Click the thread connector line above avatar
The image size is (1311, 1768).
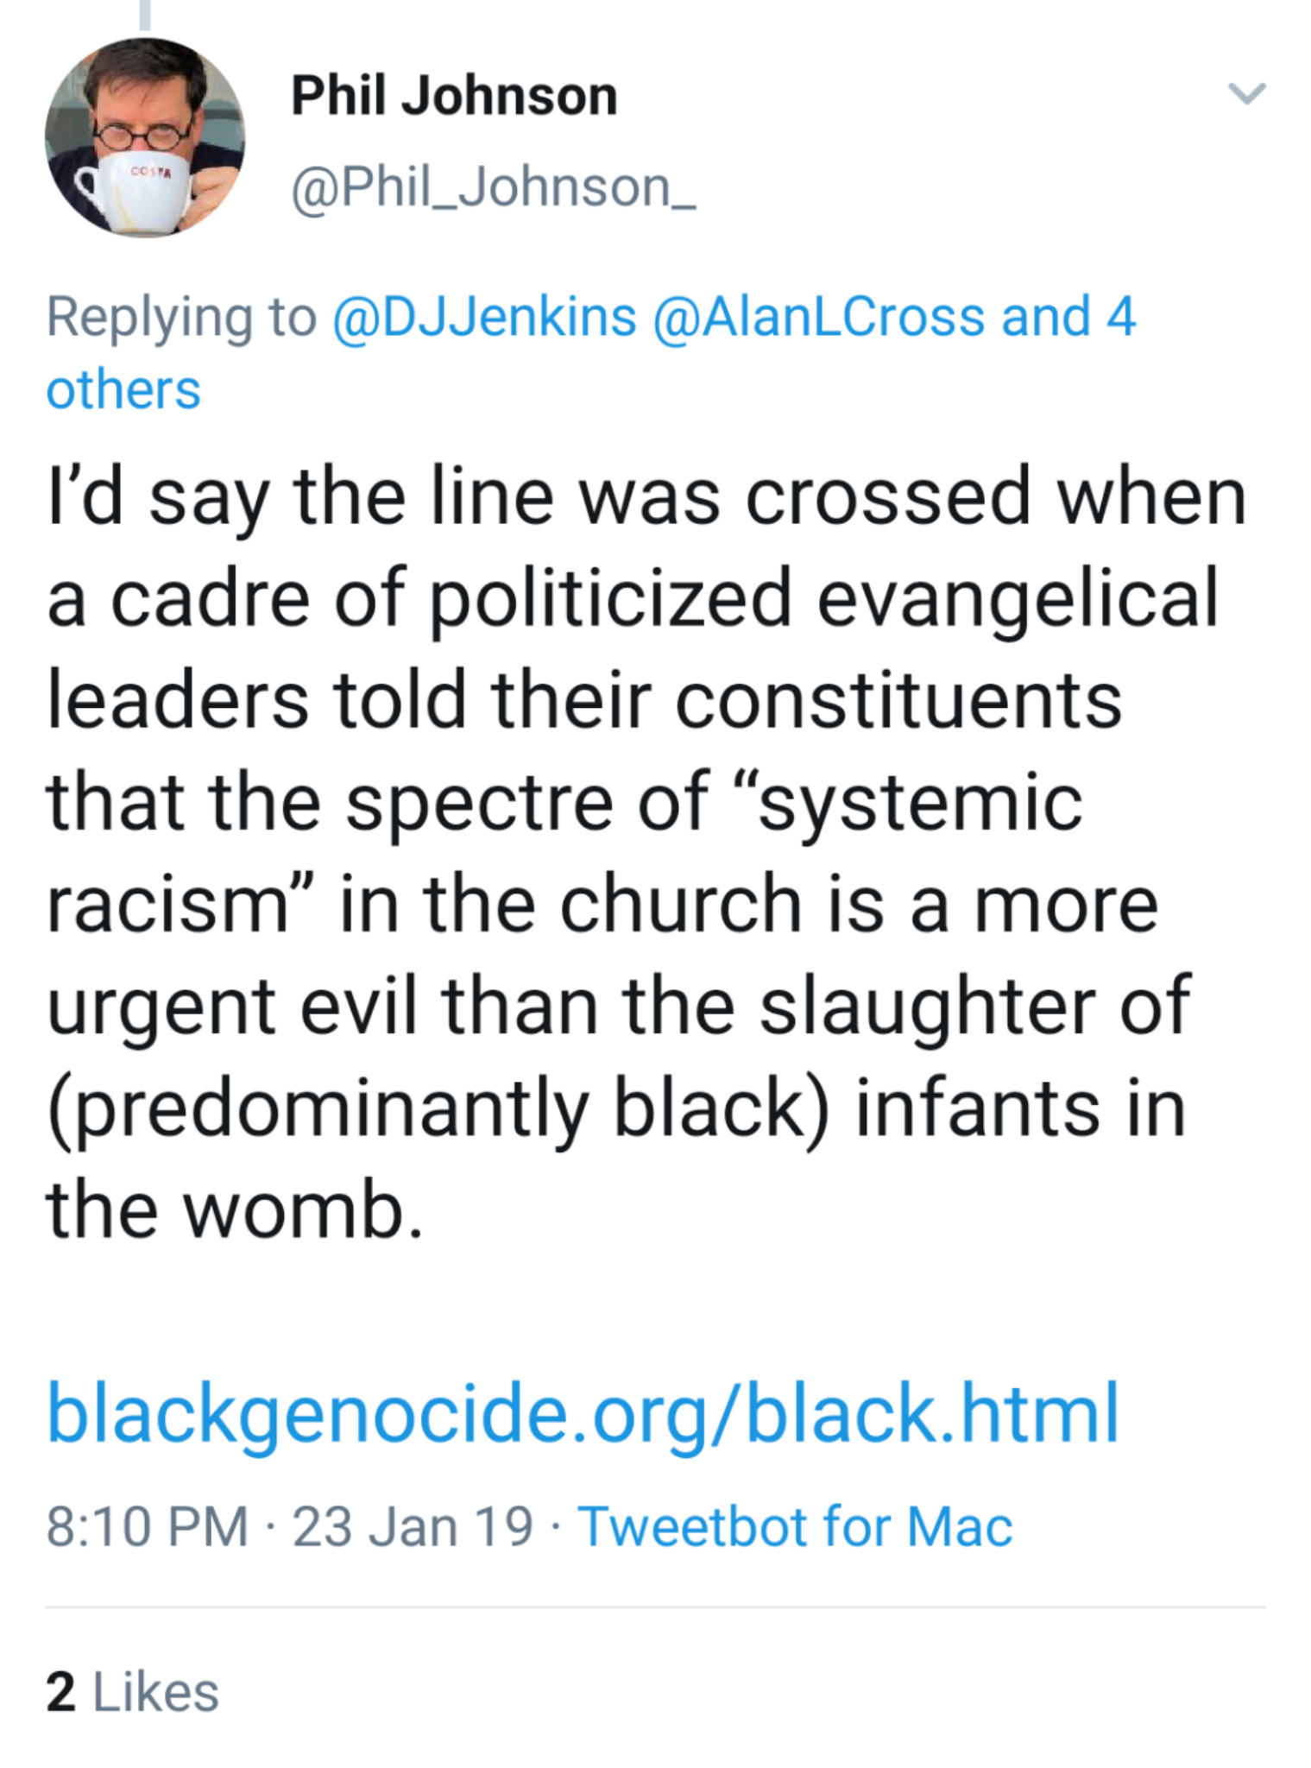[x=145, y=15]
